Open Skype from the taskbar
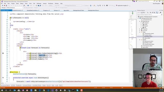The image size is (164, 92). point(77,90)
